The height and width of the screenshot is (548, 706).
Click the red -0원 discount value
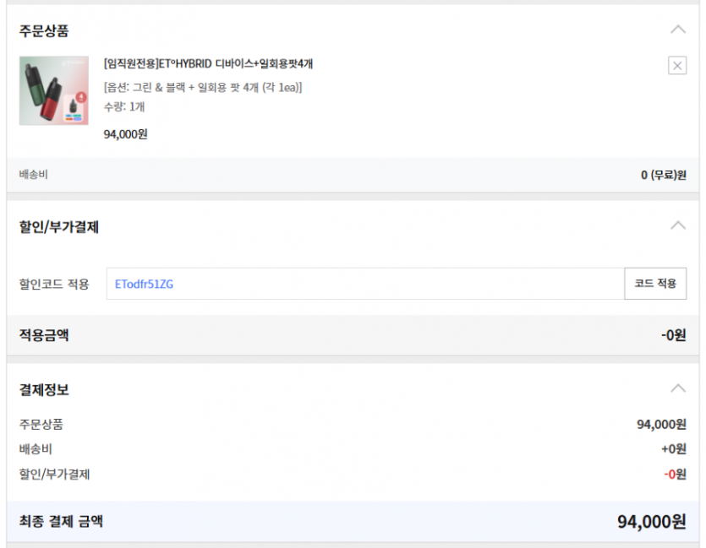tap(674, 475)
